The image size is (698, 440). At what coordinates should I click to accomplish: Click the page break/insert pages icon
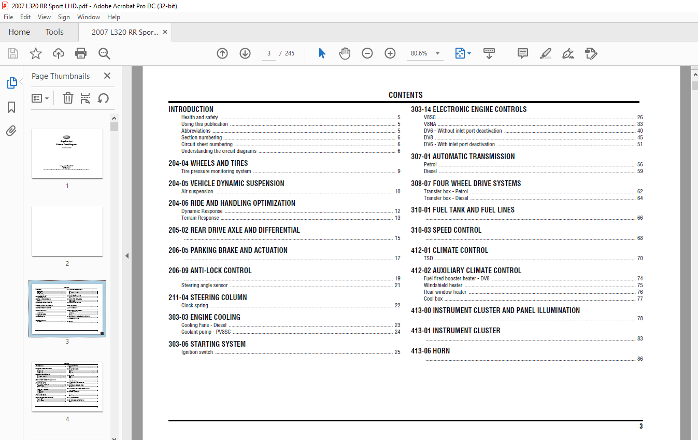coord(86,98)
